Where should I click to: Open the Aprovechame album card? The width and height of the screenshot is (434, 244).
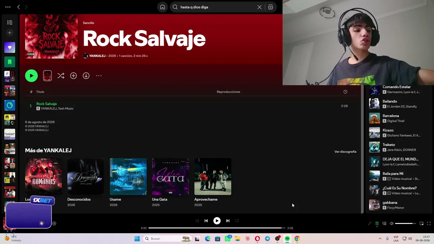coord(213,183)
